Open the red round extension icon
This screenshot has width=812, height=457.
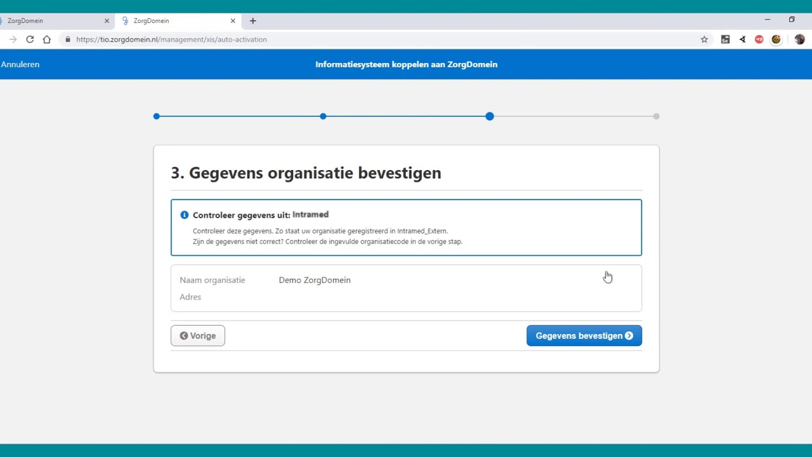pos(759,39)
